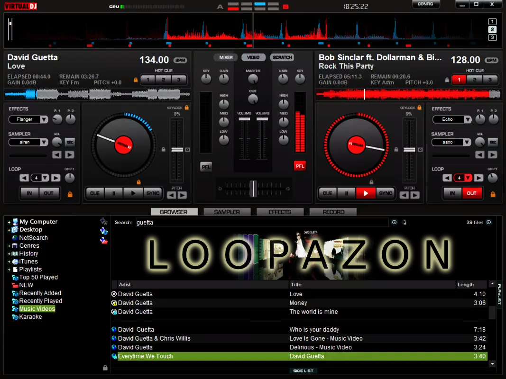
Task: Click the add virtual folder icon beside Desktop
Action: pyautogui.click(x=103, y=231)
